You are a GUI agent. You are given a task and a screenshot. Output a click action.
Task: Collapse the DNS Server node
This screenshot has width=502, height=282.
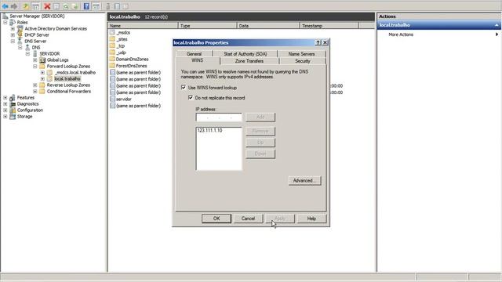click(x=13, y=41)
